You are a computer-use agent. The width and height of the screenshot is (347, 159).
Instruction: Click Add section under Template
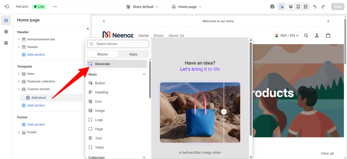[x=33, y=105]
